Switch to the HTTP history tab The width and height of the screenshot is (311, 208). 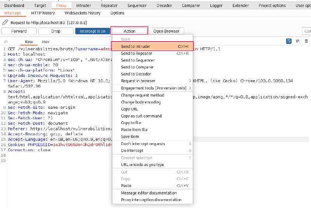pyautogui.click(x=43, y=13)
